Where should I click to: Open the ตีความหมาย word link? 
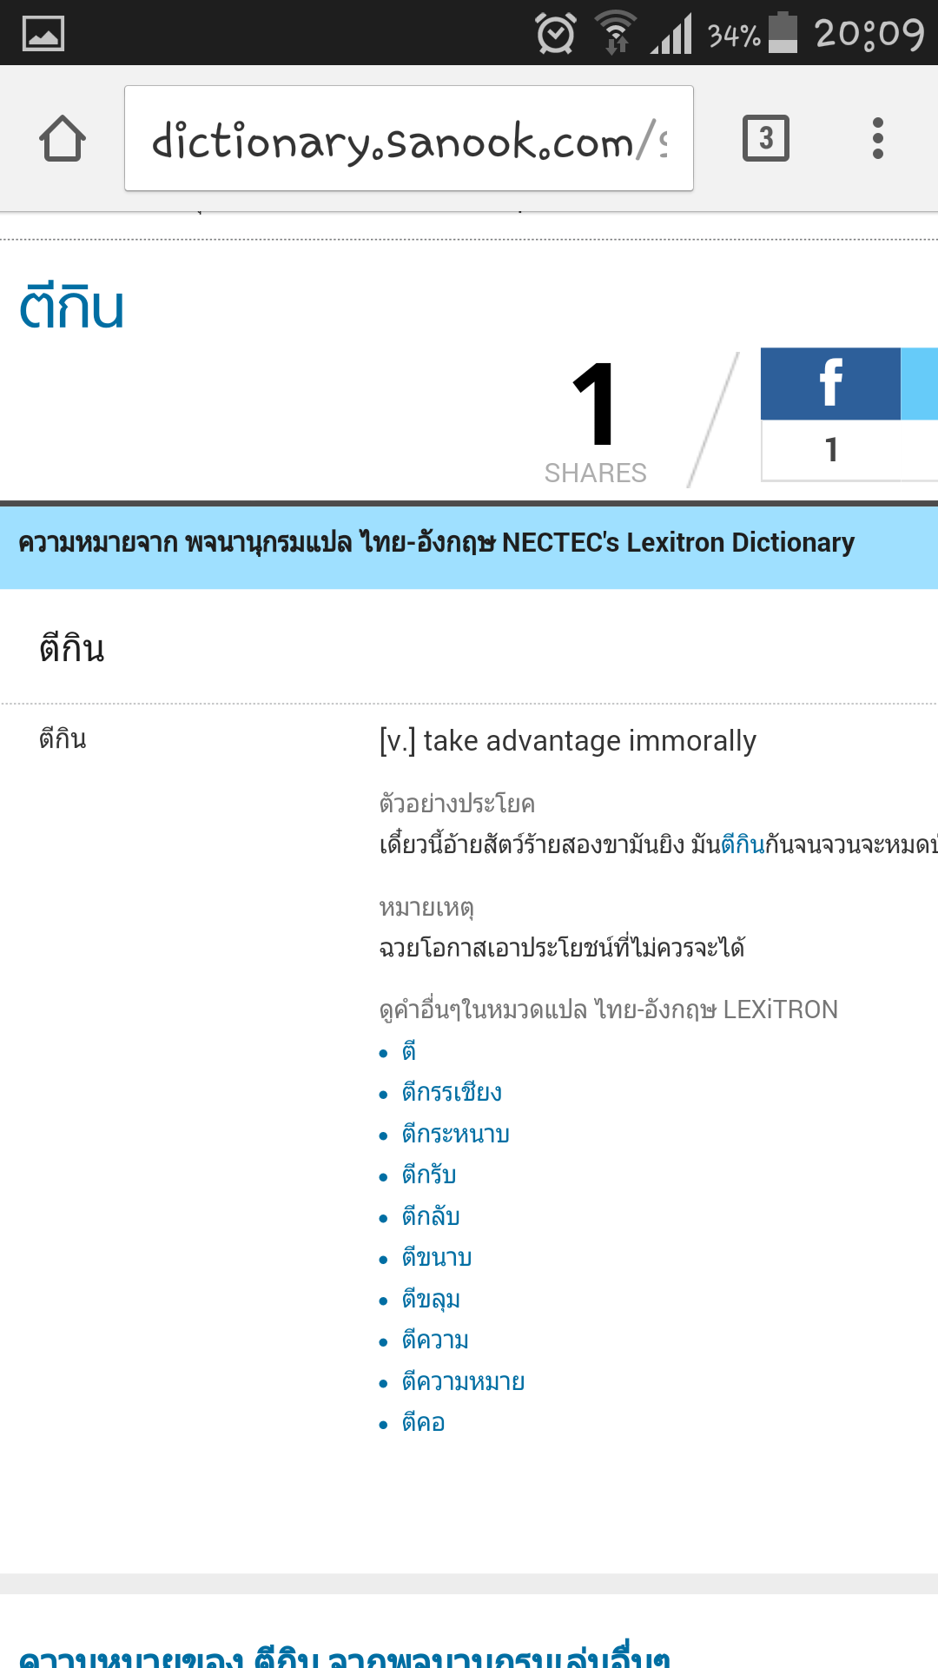coord(463,1381)
